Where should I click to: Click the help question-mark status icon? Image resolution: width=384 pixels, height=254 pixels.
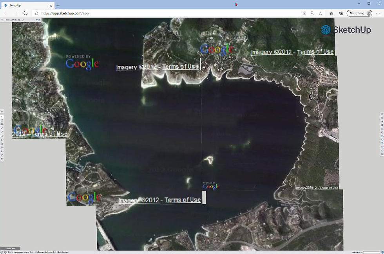[2, 252]
